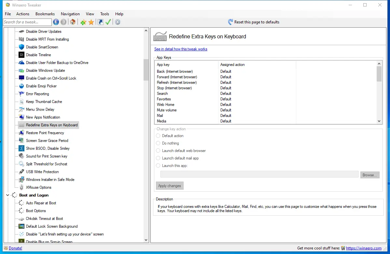Open the Donate! link
The height and width of the screenshot is (254, 390).
[x=15, y=248]
